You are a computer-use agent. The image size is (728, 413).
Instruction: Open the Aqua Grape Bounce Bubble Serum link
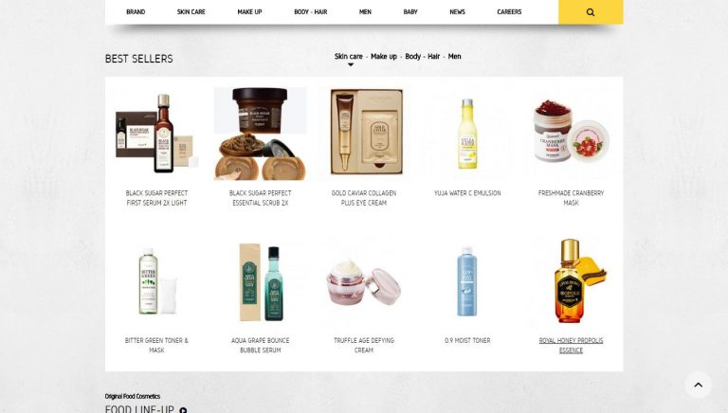tap(260, 345)
